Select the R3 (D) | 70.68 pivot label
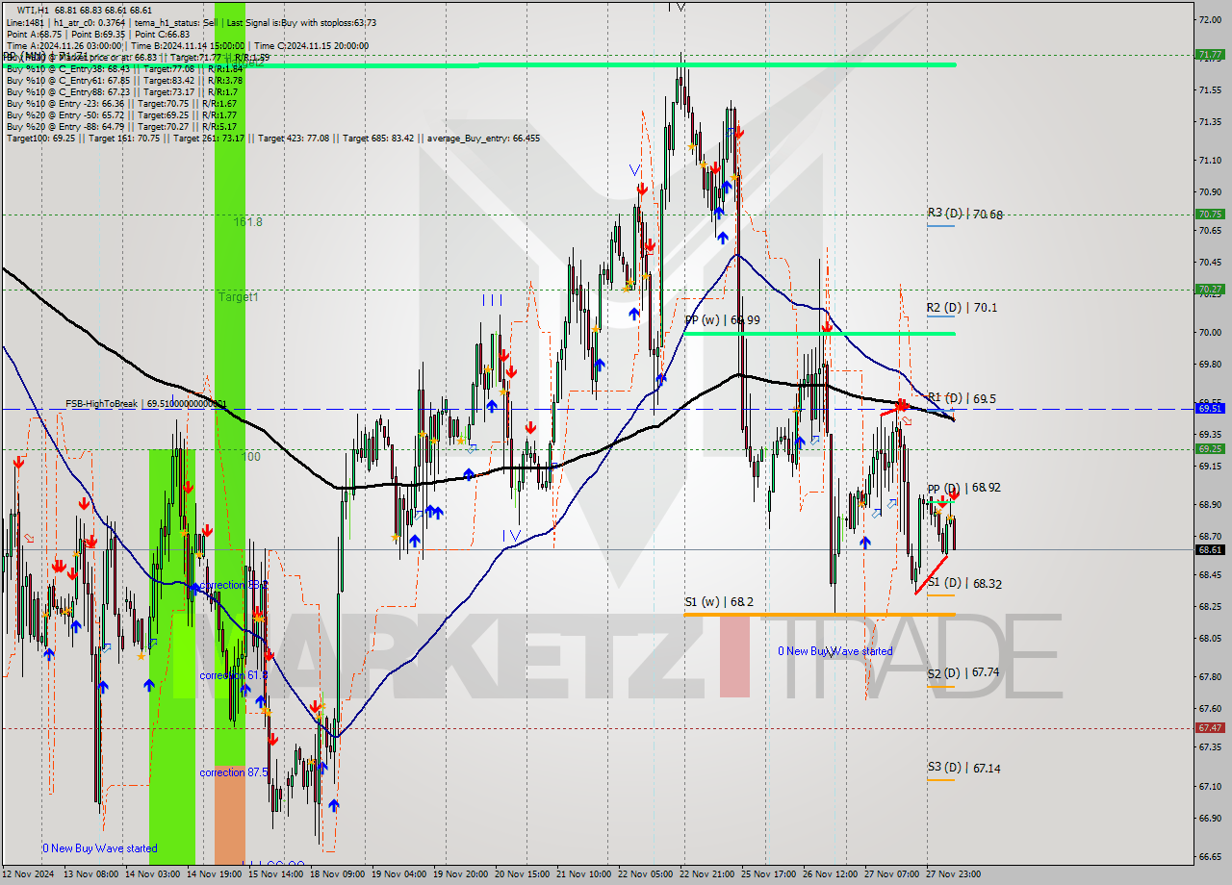 coord(964,214)
